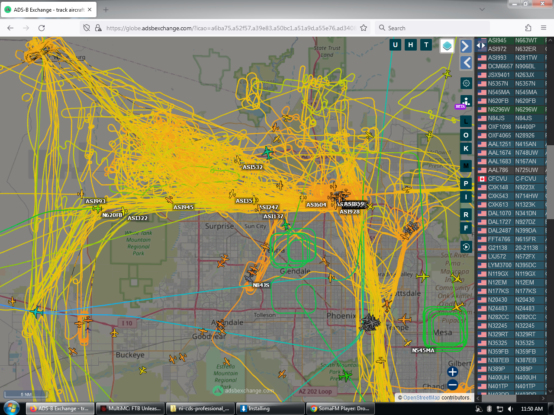Screen dimensions: 554x415
Task: Expand sidebar with right chevron button
Action: tap(466, 46)
